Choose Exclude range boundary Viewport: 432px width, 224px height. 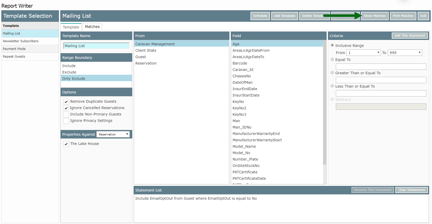tap(96, 72)
